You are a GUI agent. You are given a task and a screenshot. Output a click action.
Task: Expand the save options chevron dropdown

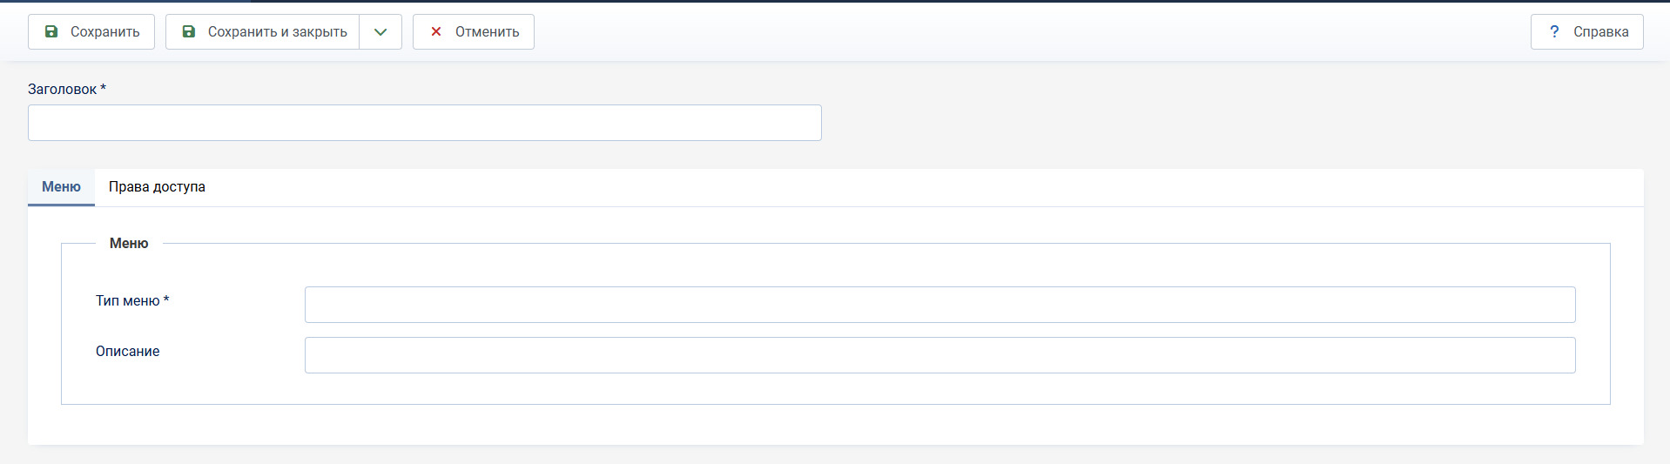(380, 31)
